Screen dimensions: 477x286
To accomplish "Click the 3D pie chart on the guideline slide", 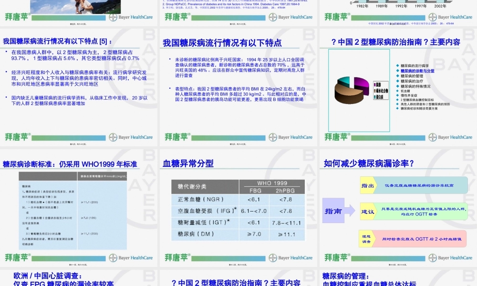I will (351, 91).
